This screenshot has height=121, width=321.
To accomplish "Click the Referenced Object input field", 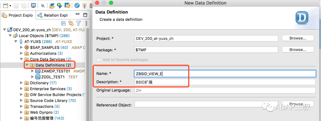I will click(206, 105).
